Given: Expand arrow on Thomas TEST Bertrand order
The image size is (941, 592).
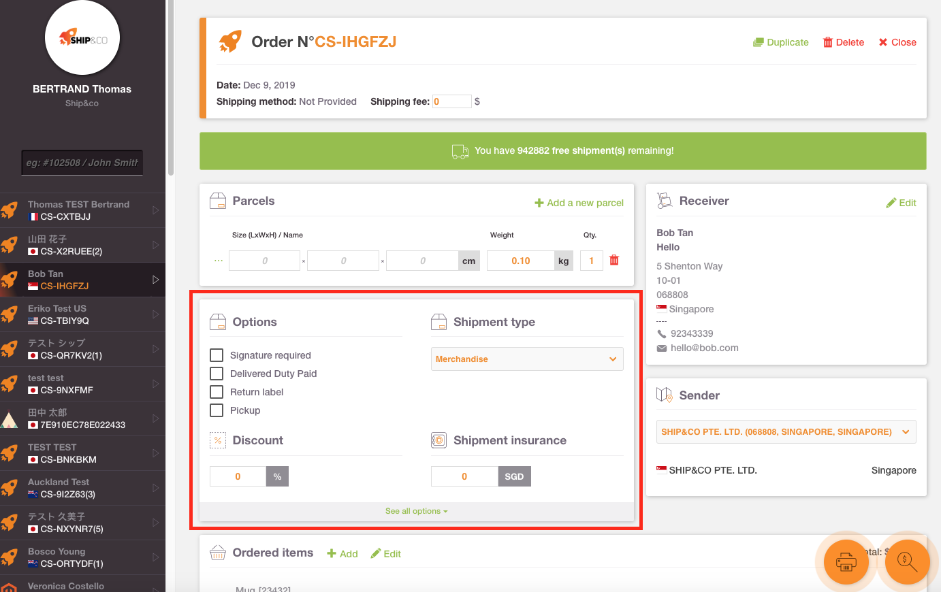Looking at the screenshot, I should (x=155, y=210).
